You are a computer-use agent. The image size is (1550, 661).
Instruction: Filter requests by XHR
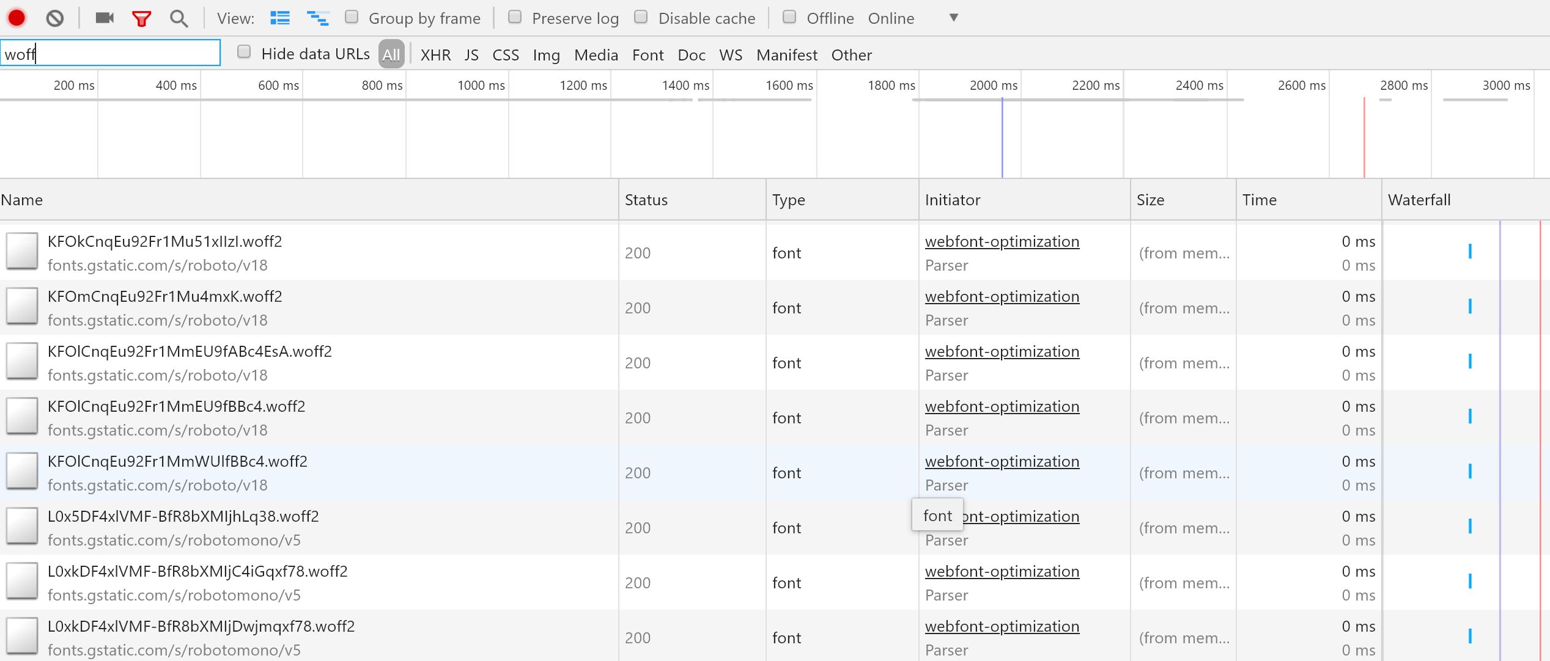[435, 55]
